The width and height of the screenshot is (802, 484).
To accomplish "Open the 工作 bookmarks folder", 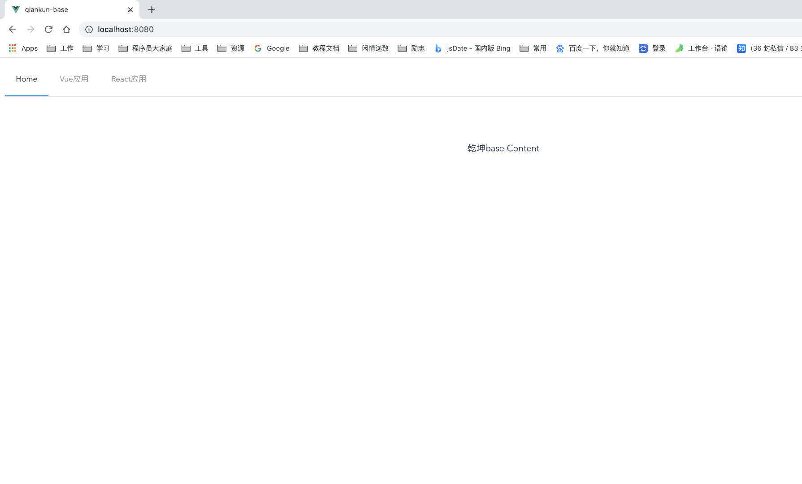I will 60,48.
